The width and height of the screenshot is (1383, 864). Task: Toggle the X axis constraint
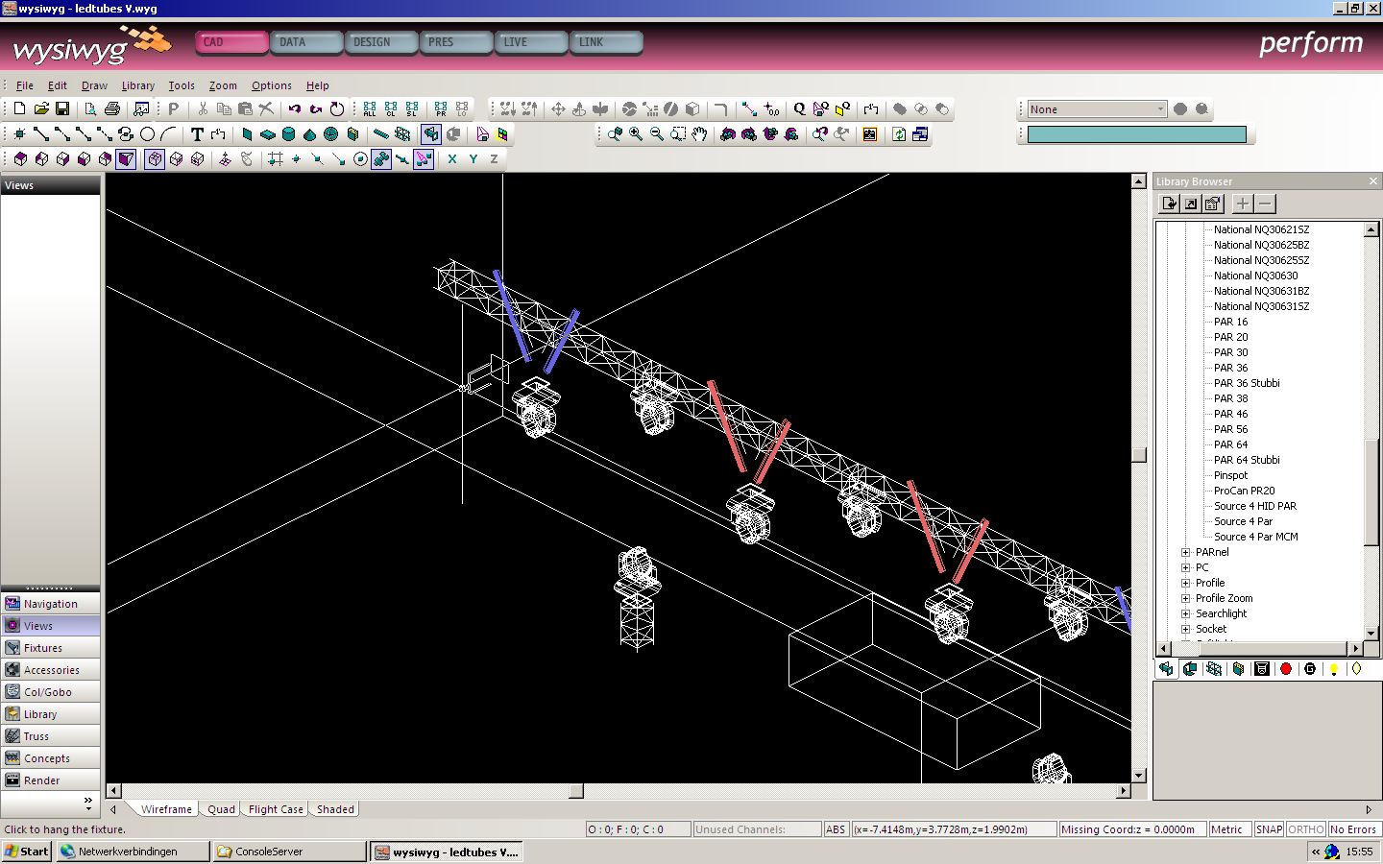tap(452, 159)
